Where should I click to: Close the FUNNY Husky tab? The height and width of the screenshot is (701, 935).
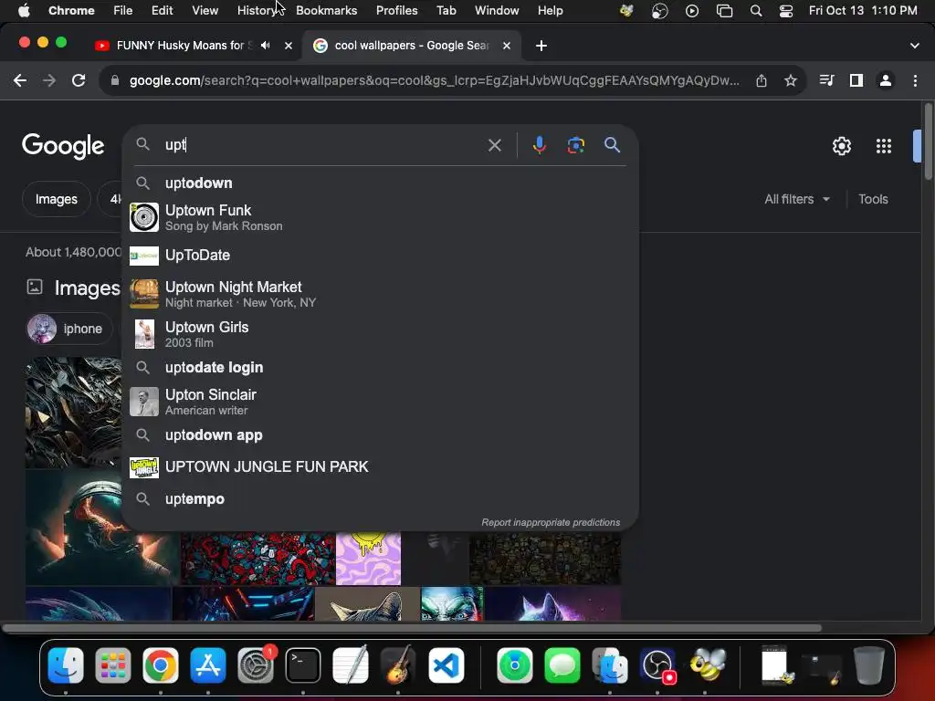[288, 46]
